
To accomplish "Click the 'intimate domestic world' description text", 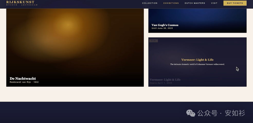I will 197,64.
